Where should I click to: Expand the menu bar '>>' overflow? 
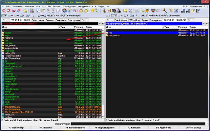click(x=108, y=6)
